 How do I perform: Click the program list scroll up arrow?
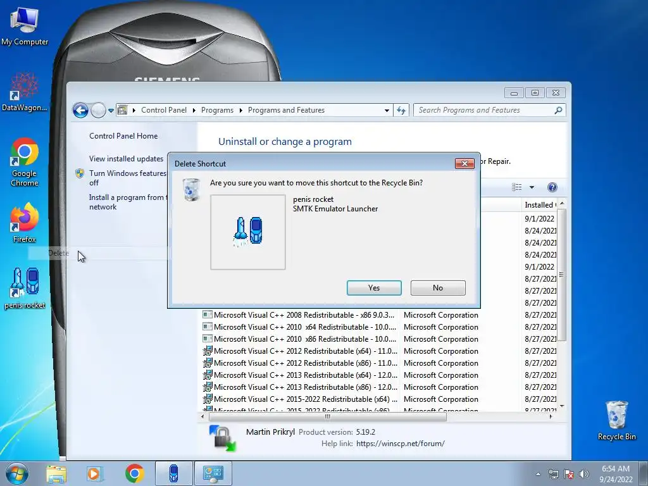coord(562,204)
